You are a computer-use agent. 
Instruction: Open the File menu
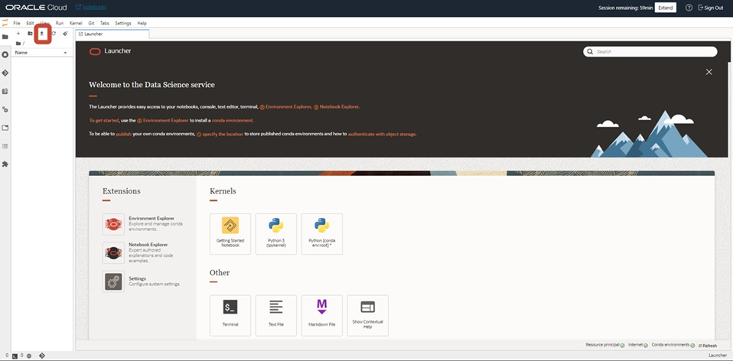(16, 23)
